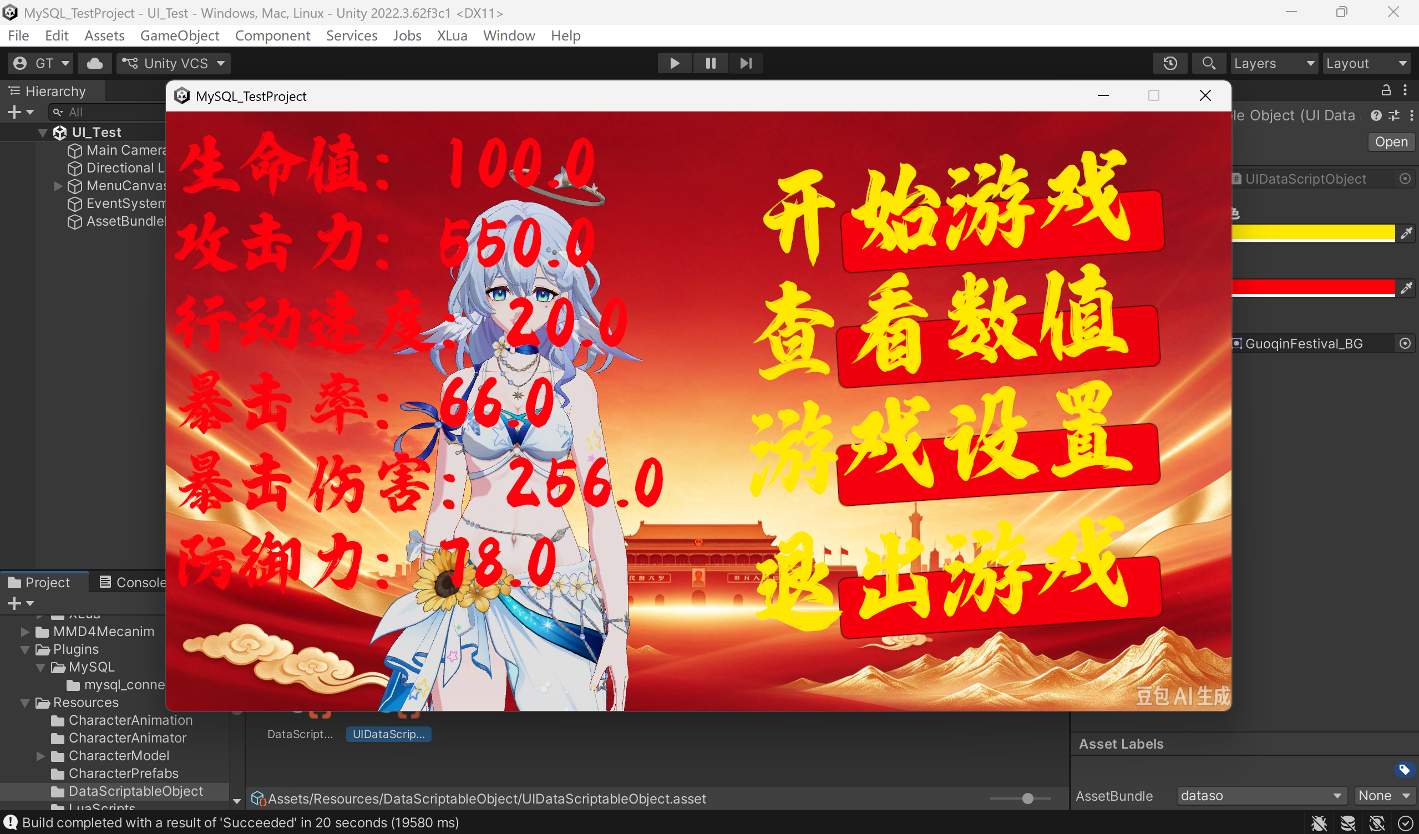Open the GameObject menu
Screen dimensions: 1419x834
(180, 35)
